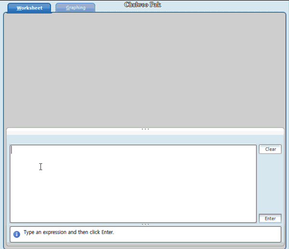Image resolution: width=289 pixels, height=249 pixels.
Task: Click the splitter dots below the expression box
Action: (145, 224)
